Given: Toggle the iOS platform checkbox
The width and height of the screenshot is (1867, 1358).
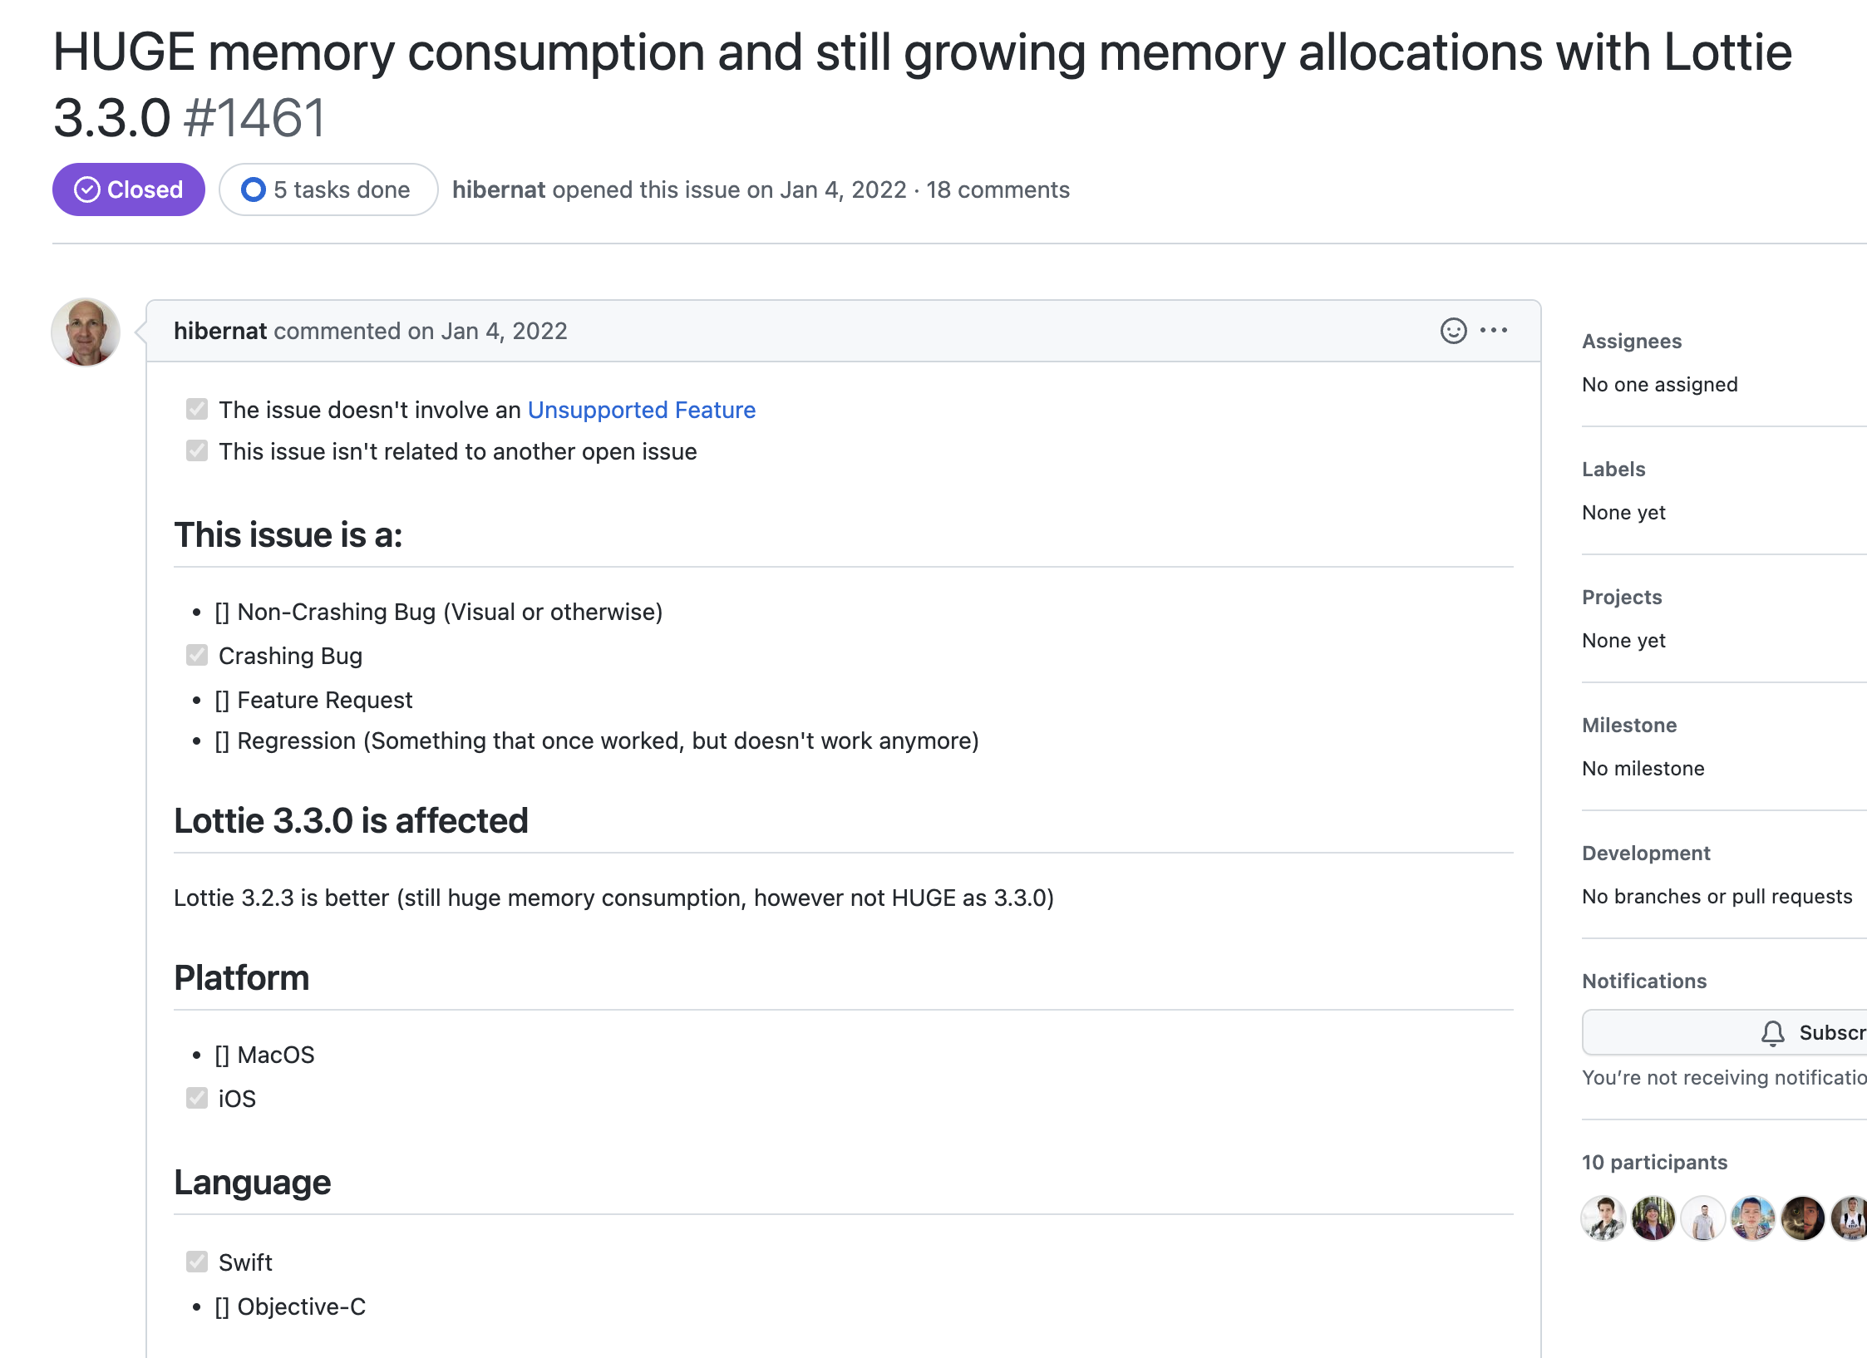Looking at the screenshot, I should (197, 1098).
